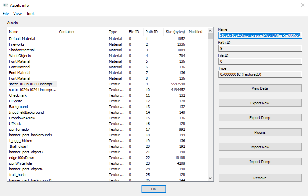Image resolution: width=308 pixels, height=196 pixels.
Task: Sort by the Type column header
Action: [117, 32]
